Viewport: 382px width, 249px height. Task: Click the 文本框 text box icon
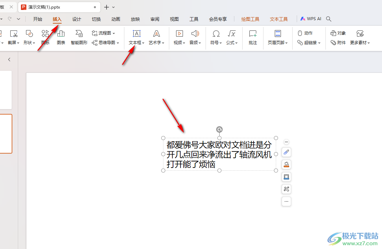click(x=137, y=34)
